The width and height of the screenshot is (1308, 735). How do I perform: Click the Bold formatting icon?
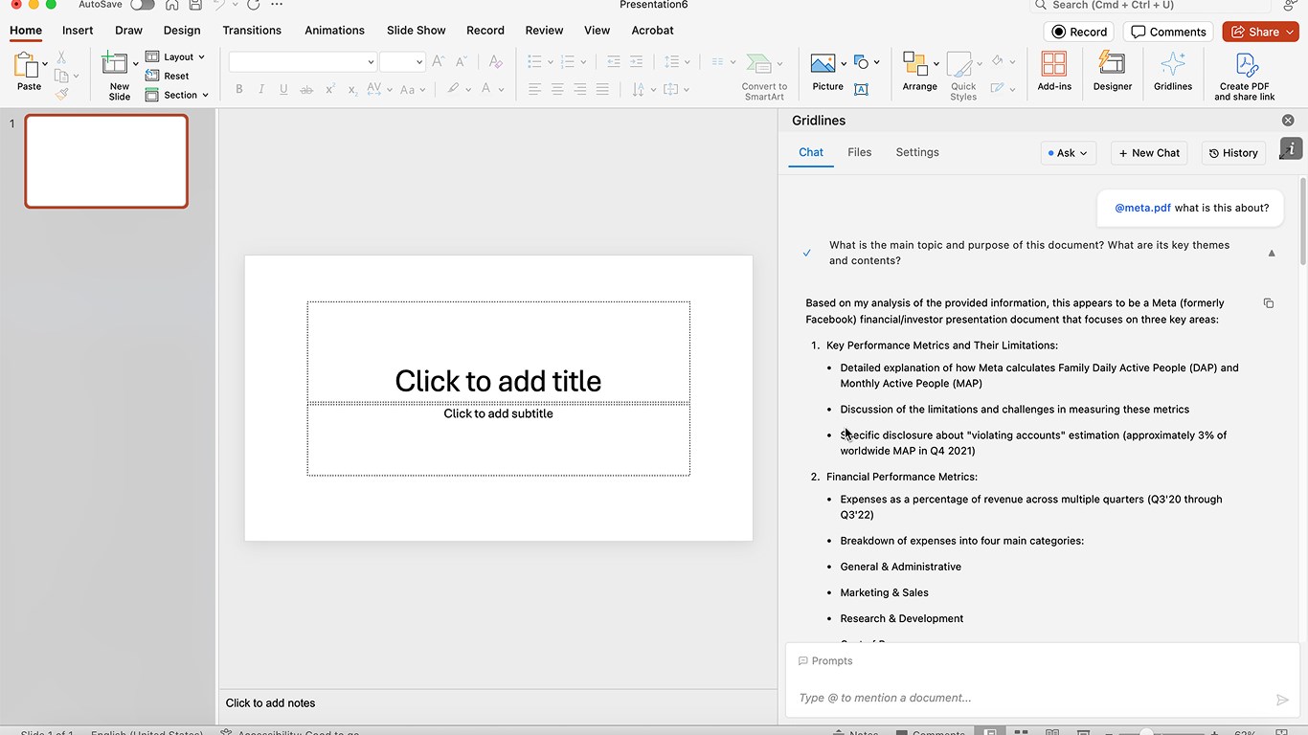tap(239, 89)
